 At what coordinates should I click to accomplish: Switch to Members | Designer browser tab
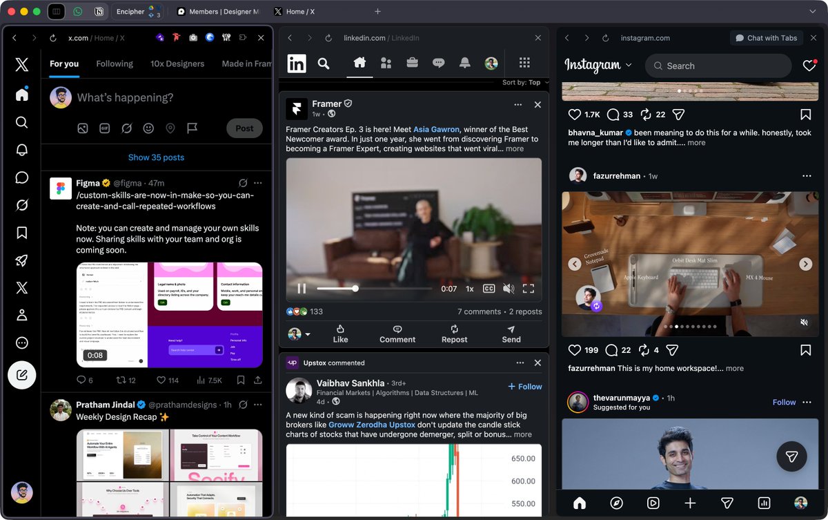click(x=218, y=12)
